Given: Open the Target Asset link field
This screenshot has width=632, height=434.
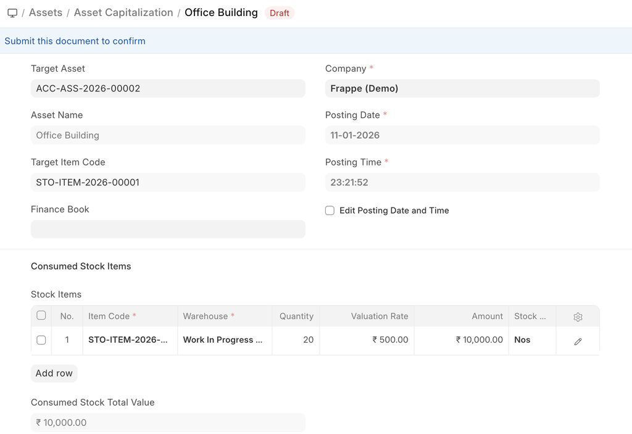Looking at the screenshot, I should point(168,88).
